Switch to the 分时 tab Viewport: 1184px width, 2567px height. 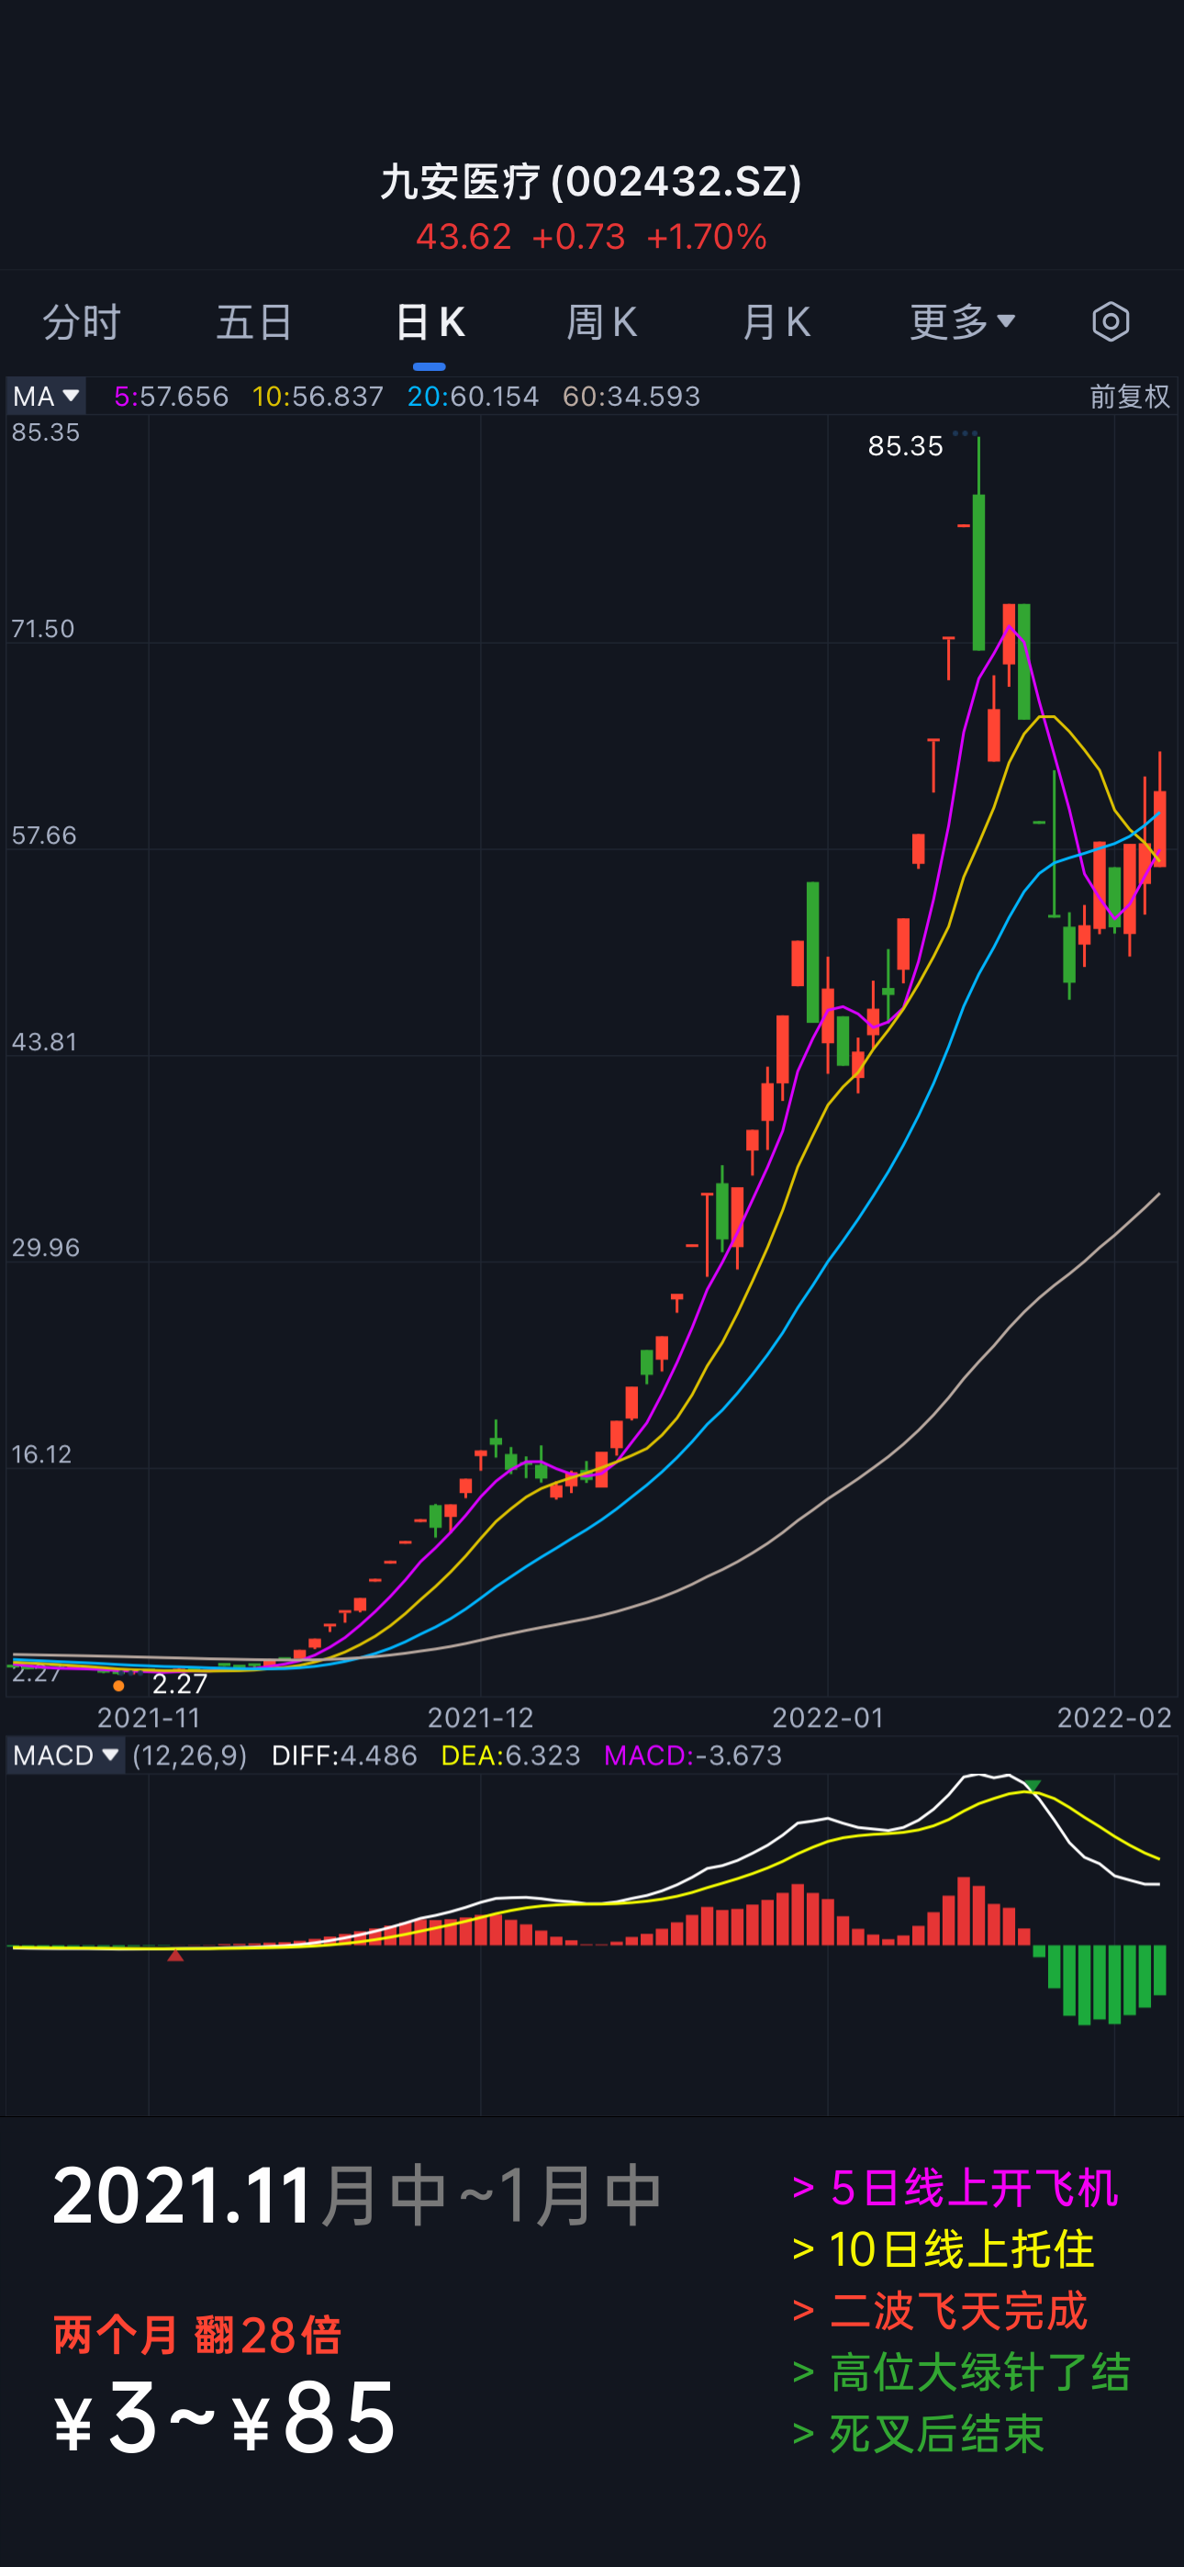(82, 322)
